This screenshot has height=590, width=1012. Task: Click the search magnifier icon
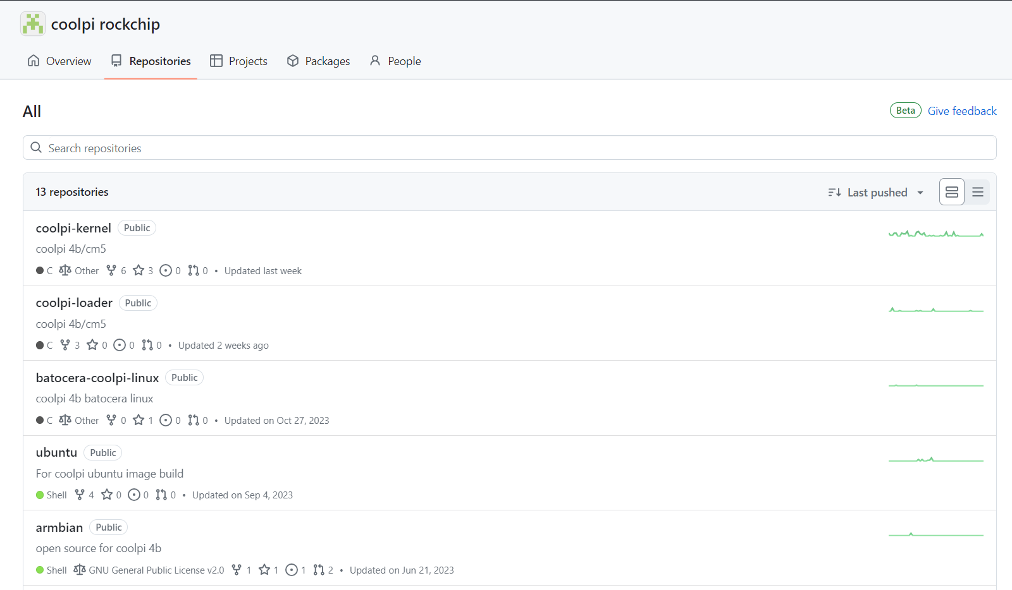point(36,148)
